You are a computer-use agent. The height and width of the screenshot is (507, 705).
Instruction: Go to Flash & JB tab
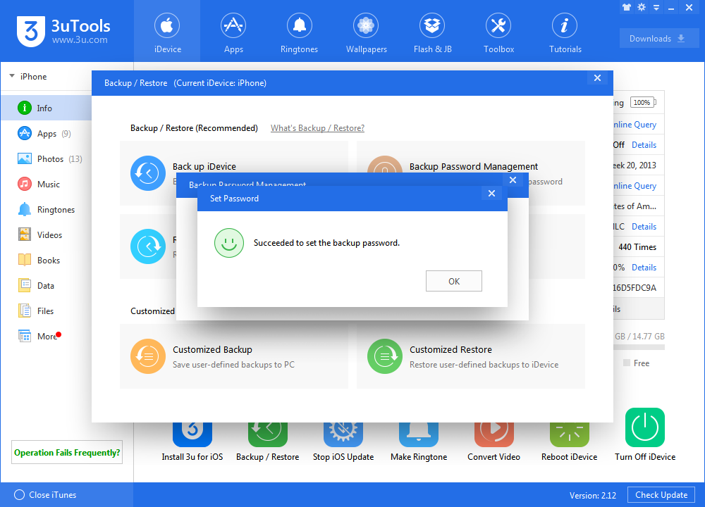[x=433, y=33]
